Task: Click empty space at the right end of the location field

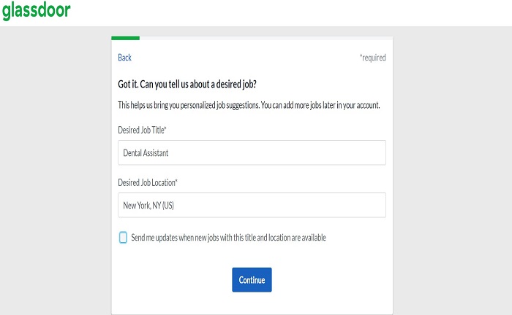Action: pyautogui.click(x=359, y=205)
